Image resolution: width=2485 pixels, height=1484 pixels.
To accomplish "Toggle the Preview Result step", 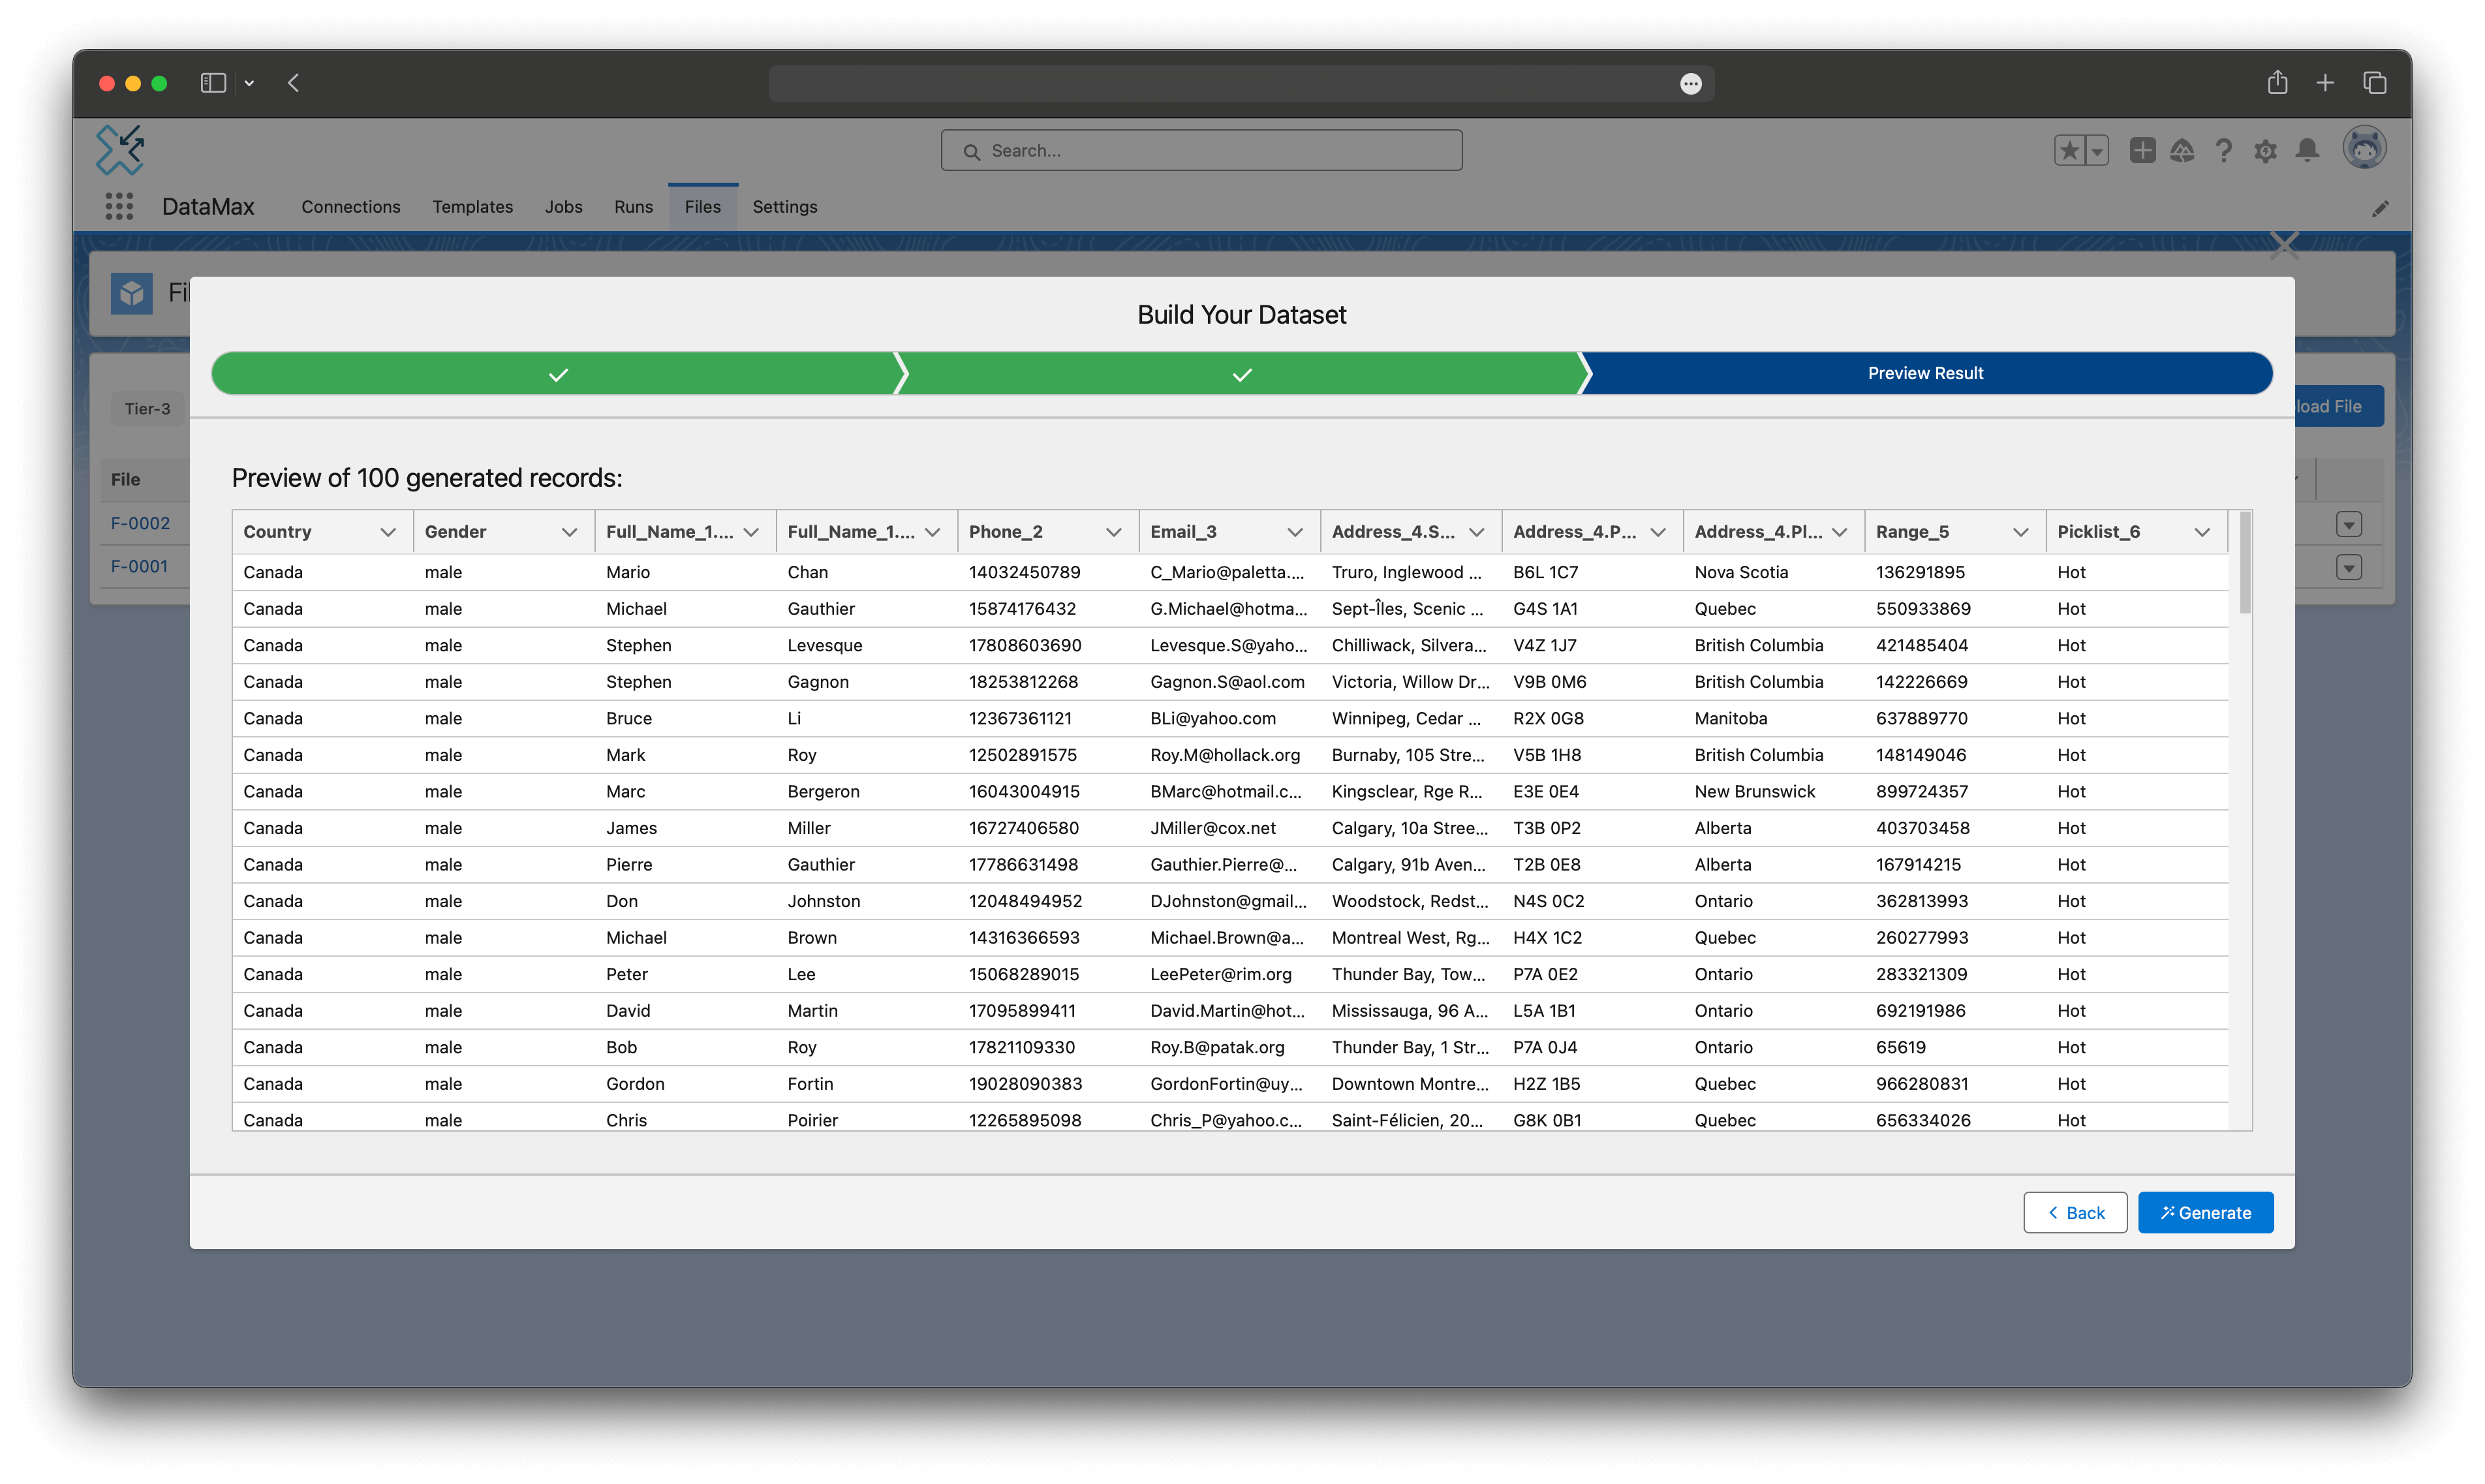I will pos(1925,373).
